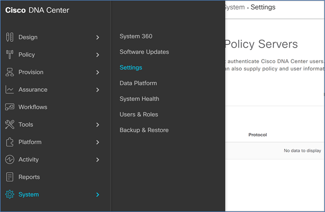Click the Design pencil-and-ruler icon

click(9, 37)
